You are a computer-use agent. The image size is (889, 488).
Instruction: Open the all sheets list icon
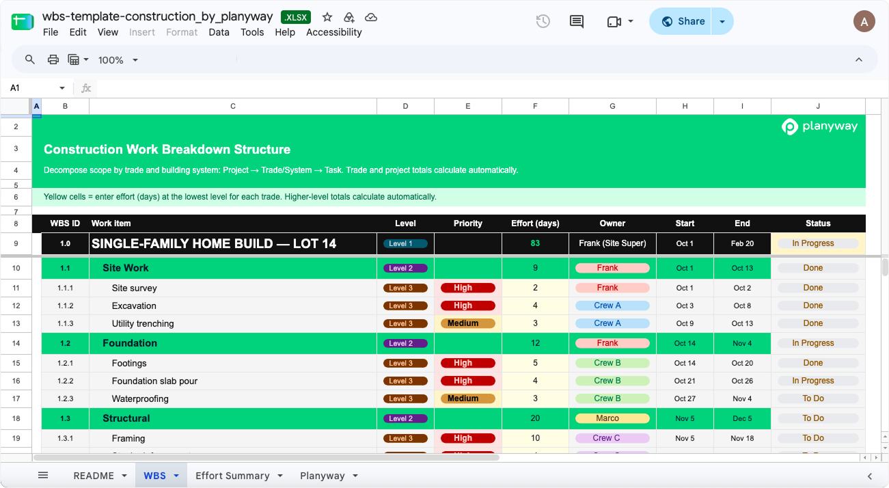point(43,476)
